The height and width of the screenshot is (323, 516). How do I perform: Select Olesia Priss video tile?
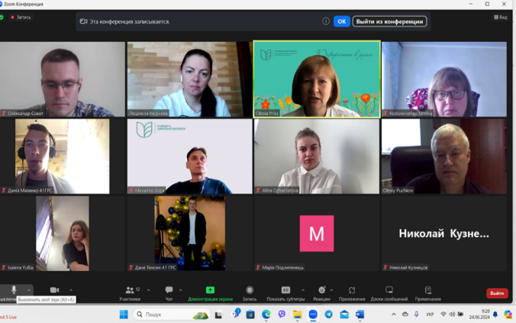317,79
